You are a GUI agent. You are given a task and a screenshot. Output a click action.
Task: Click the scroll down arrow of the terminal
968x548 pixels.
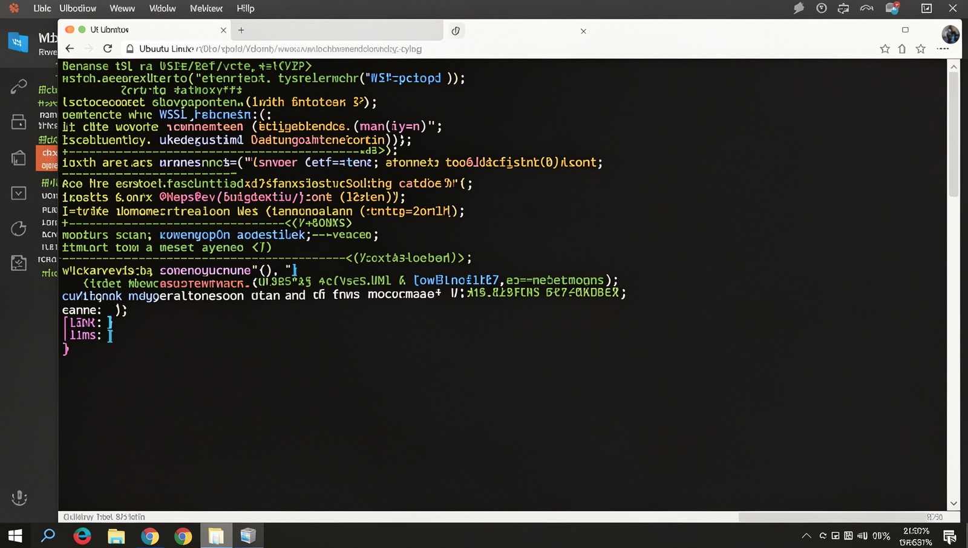(x=953, y=503)
